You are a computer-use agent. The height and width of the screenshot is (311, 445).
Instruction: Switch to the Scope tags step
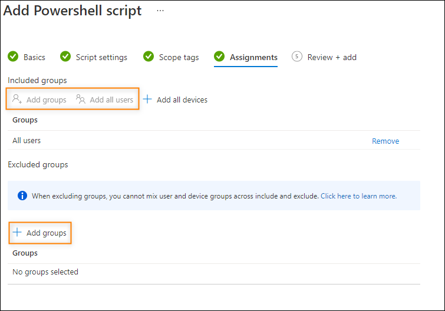[x=179, y=57]
